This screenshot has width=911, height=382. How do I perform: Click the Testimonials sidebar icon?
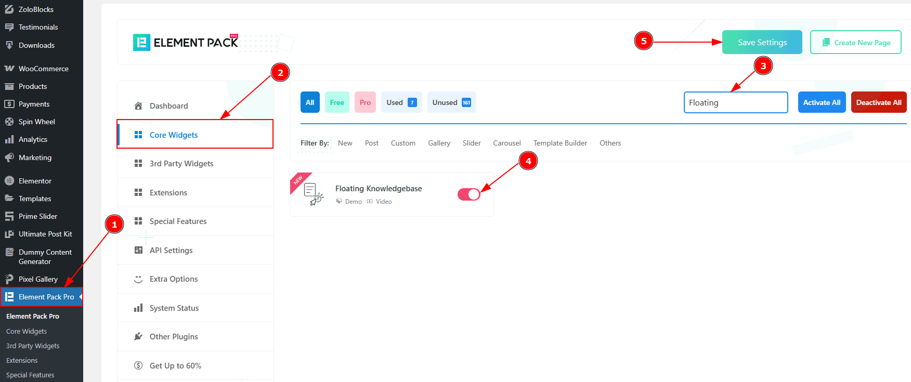tap(9, 27)
